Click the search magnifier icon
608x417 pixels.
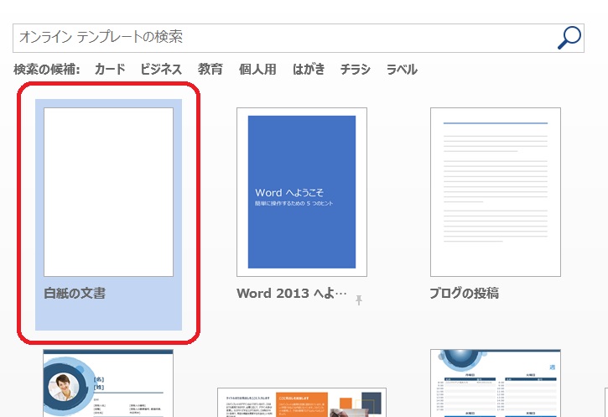point(569,38)
